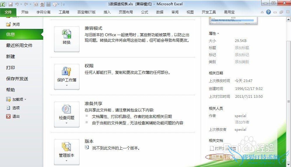Click the 1996/12/17 9:32 creation time
The width and height of the screenshot is (291, 167).
click(x=249, y=89)
